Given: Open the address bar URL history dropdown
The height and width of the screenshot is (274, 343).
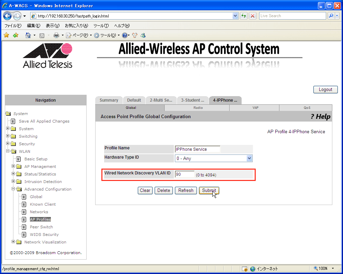Looking at the screenshot, I should point(235,16).
